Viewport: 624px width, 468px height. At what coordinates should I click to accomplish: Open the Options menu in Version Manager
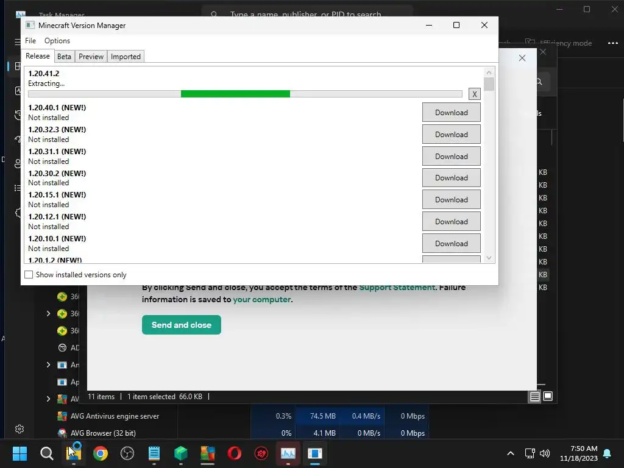click(57, 41)
